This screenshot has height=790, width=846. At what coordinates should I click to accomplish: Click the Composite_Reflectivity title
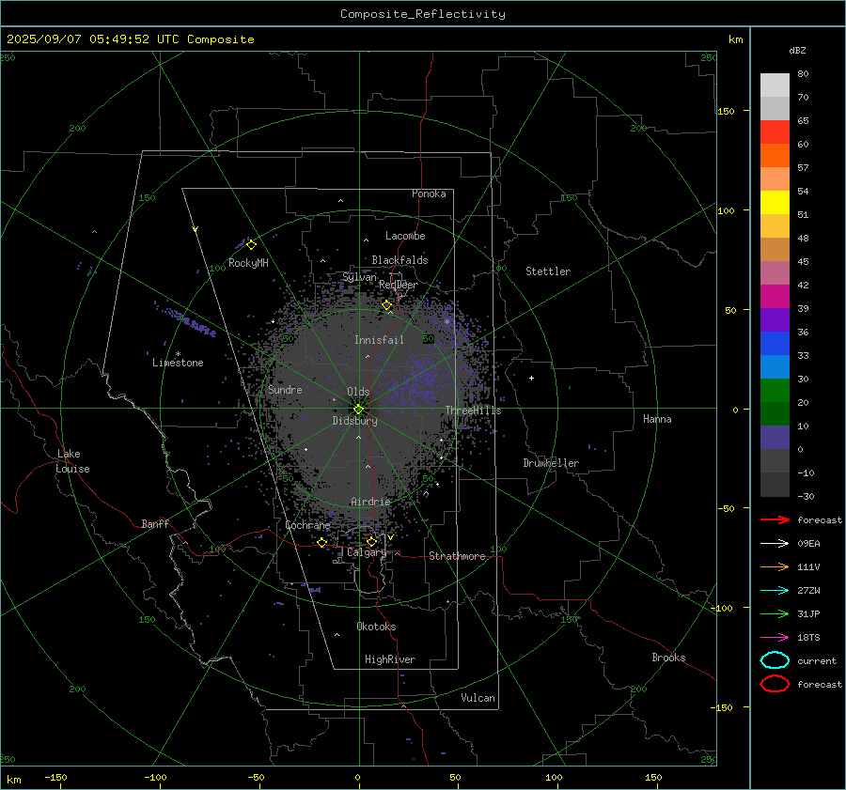click(x=423, y=14)
